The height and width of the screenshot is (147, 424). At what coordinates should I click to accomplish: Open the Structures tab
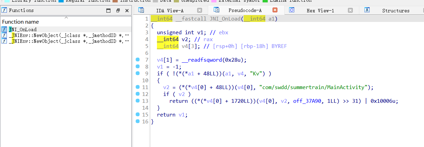(x=395, y=11)
